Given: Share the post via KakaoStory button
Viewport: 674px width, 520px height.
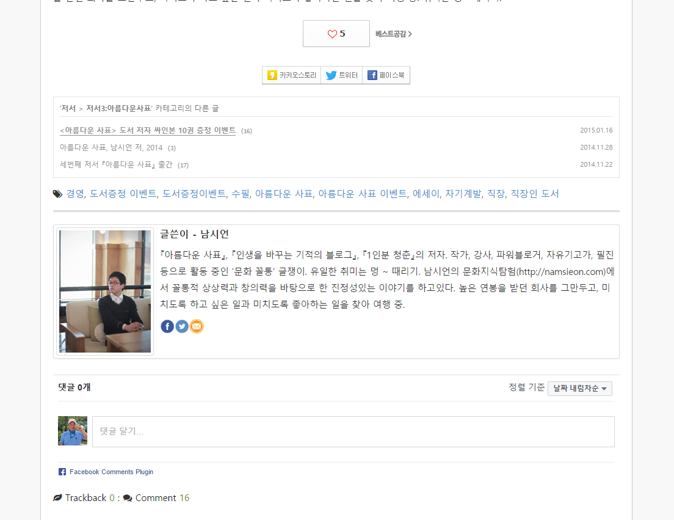Looking at the screenshot, I should coord(291,75).
